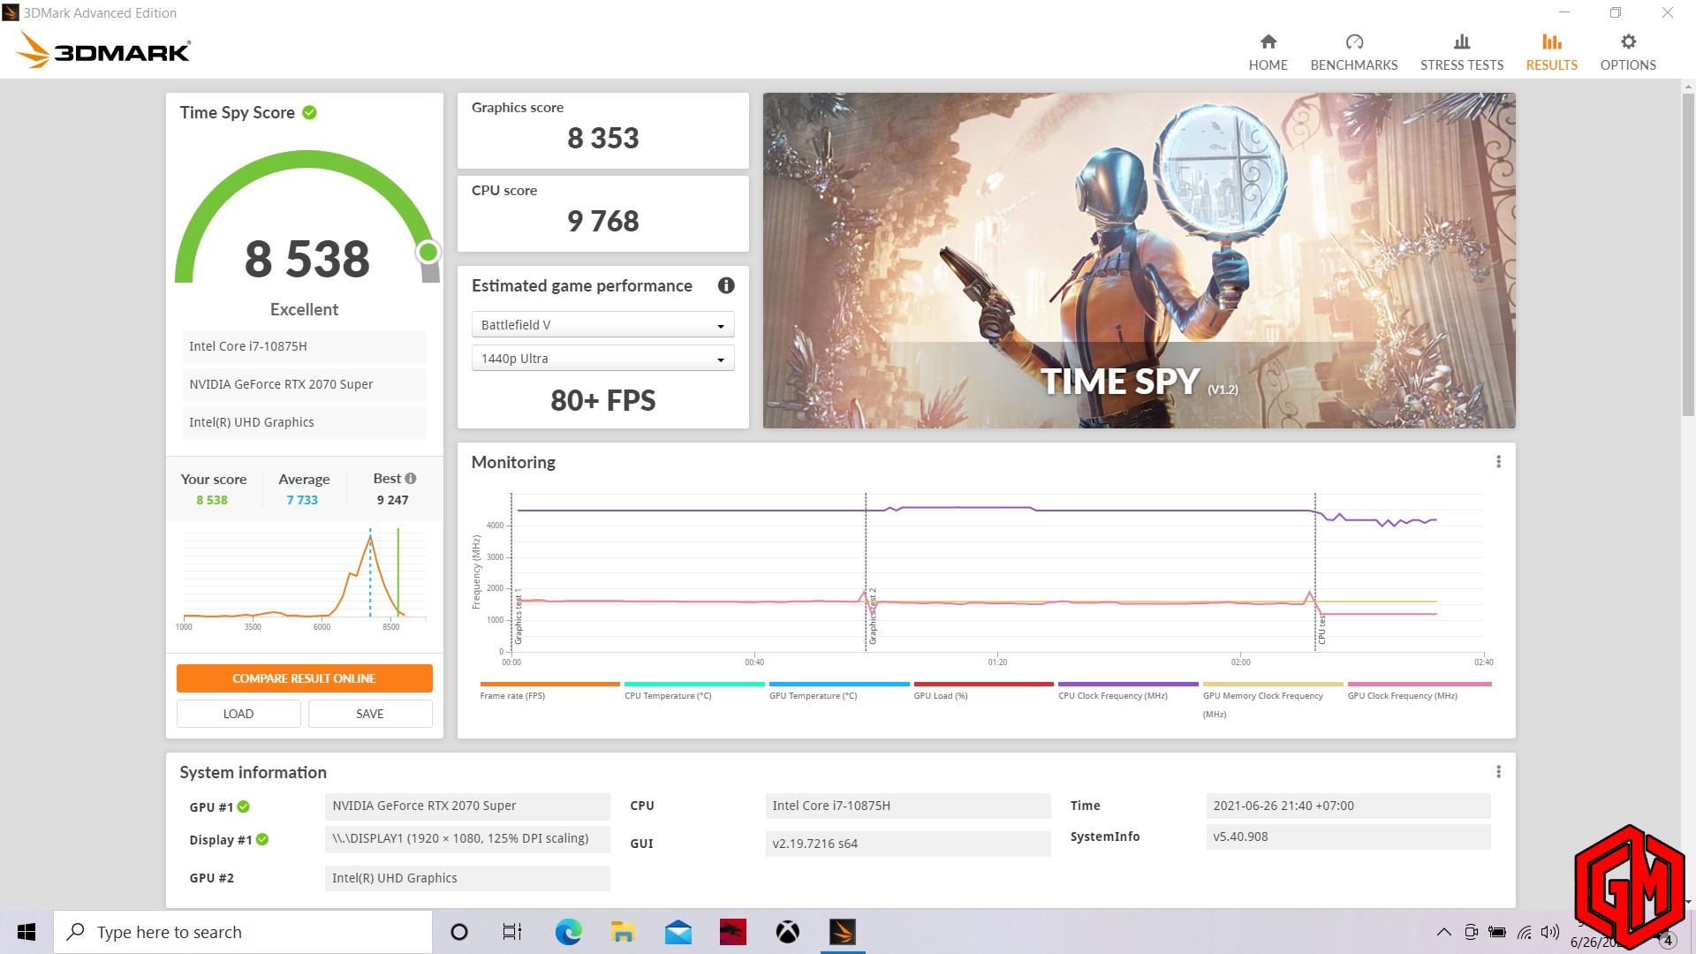Click the battery tray icon
Image resolution: width=1696 pixels, height=954 pixels.
coord(1496,932)
